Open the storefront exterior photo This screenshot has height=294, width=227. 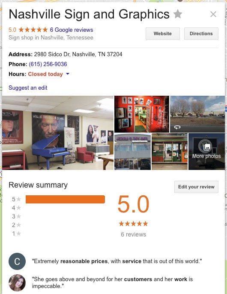132,152
